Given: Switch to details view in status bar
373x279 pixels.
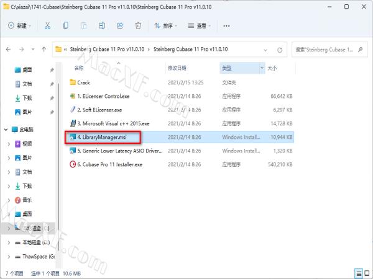Looking at the screenshot, I should [x=358, y=273].
